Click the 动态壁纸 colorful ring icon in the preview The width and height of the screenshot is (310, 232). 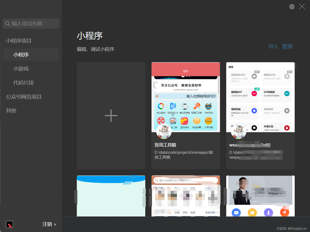click(x=161, y=106)
